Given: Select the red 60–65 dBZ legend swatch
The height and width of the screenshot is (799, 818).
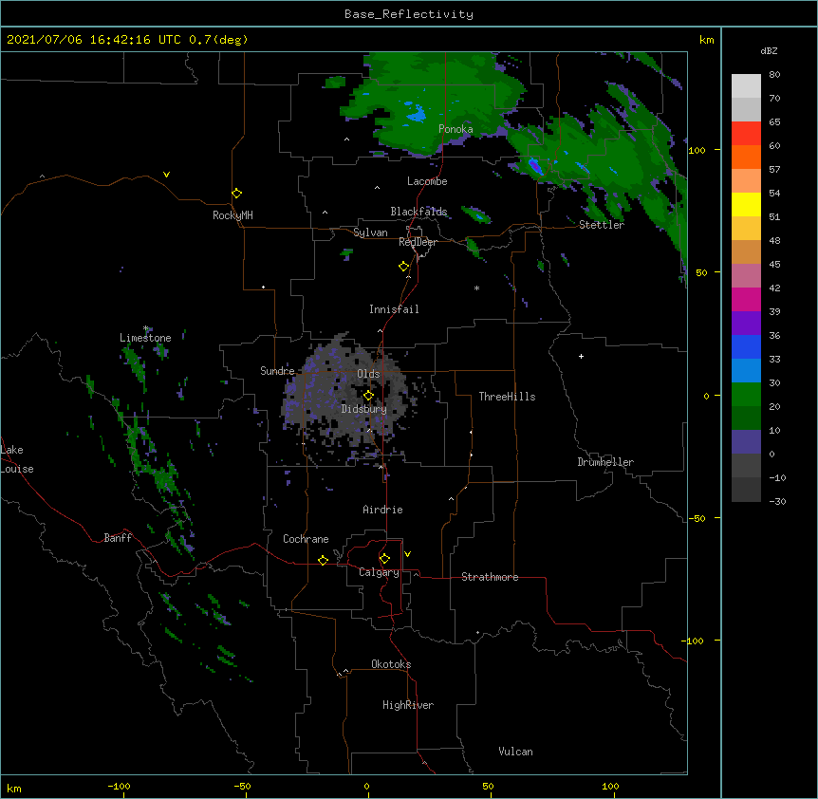Looking at the screenshot, I should click(x=746, y=134).
